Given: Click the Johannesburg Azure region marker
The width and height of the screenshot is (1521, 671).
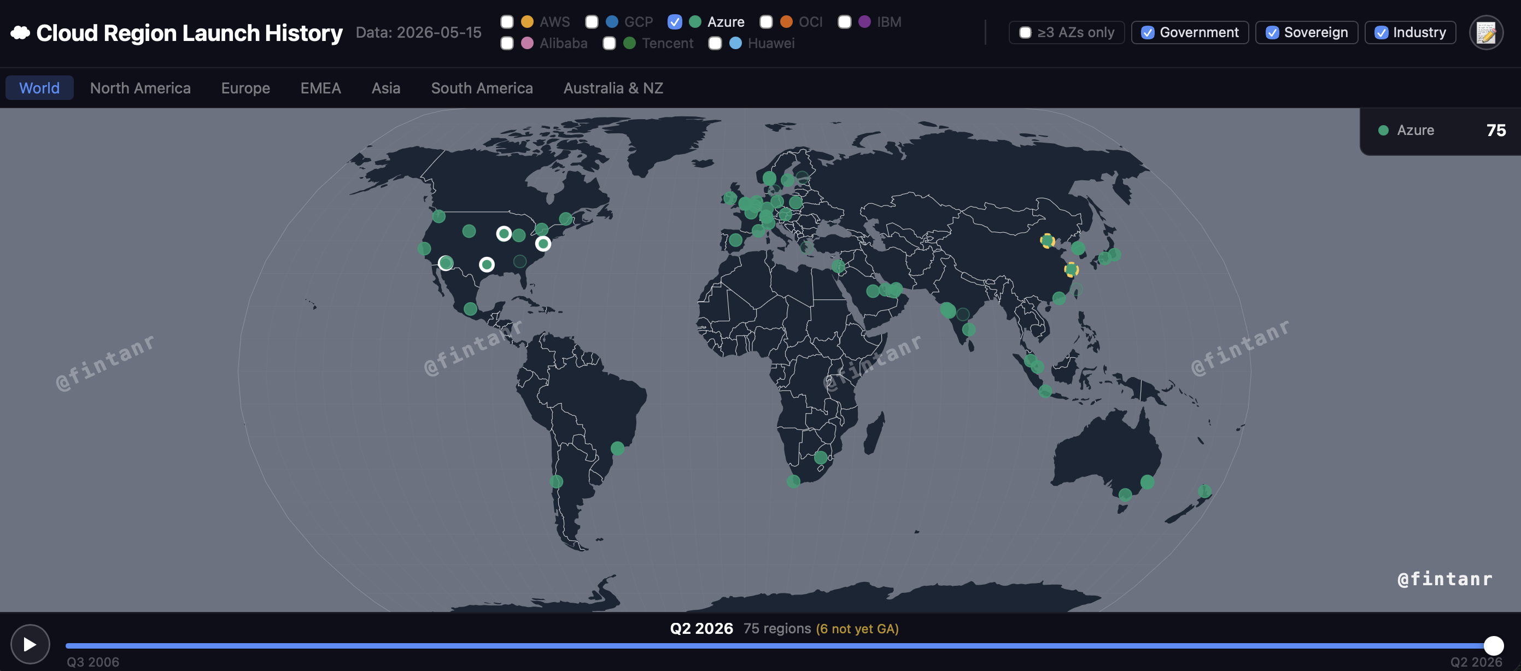Looking at the screenshot, I should point(821,457).
